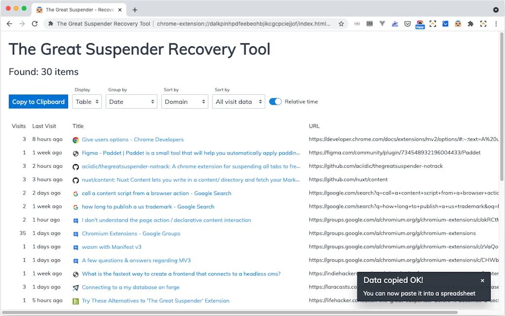Image resolution: width=505 pixels, height=316 pixels.
Task: Click the Chrome favicon beside Give users options
Action: pyautogui.click(x=75, y=140)
